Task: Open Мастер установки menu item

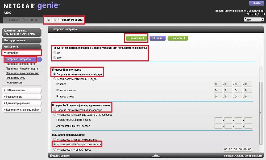Action: click(22, 41)
